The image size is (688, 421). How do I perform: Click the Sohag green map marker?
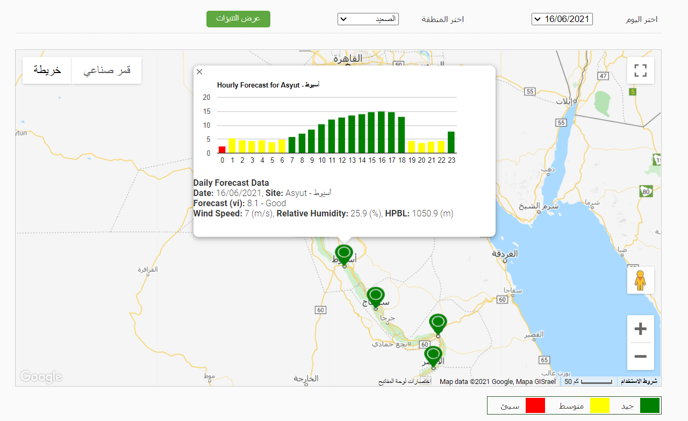coord(376,296)
